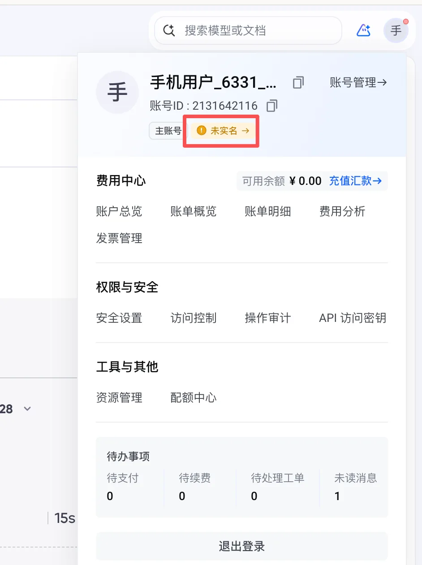Focus the 搜索模型或文档 search field
Viewport: 422px width, 565px height.
pyautogui.click(x=248, y=30)
